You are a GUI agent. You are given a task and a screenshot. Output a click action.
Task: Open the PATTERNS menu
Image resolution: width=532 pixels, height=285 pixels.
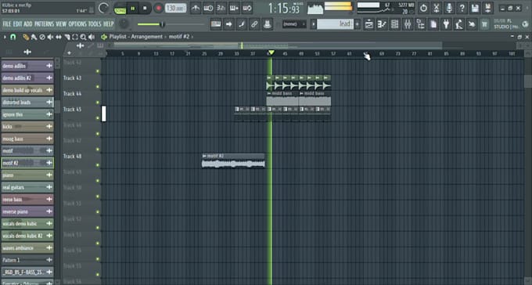tap(44, 24)
